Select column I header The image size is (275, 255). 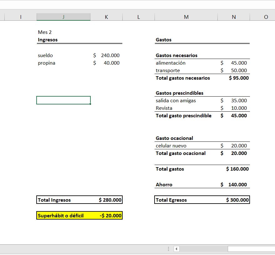click(21, 17)
